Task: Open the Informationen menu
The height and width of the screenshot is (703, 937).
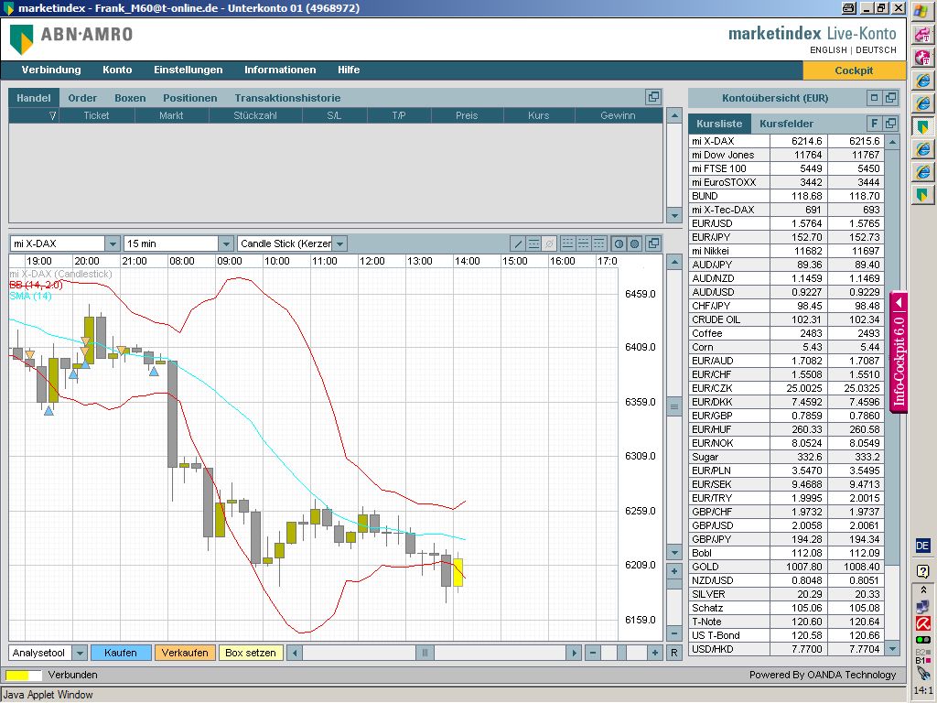Action: point(280,70)
